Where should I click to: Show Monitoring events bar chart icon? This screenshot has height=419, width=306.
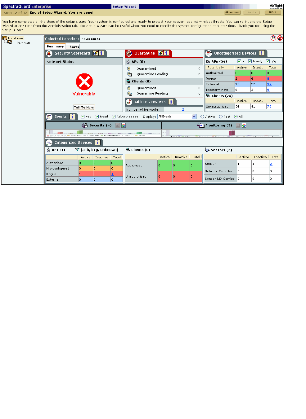click(x=238, y=126)
